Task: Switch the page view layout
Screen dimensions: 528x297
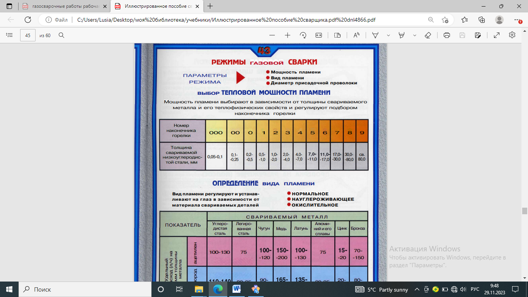Action: 337,35
